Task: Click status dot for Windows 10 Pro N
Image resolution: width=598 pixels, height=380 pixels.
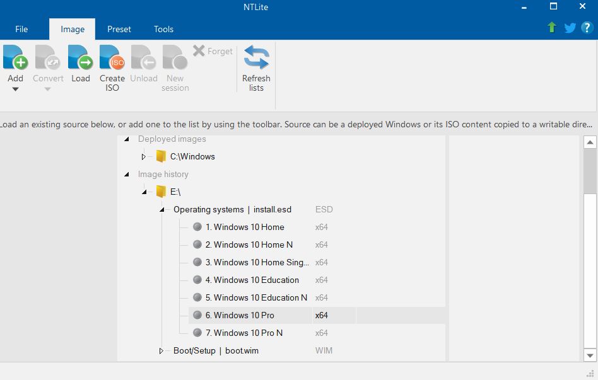Action: pos(197,332)
